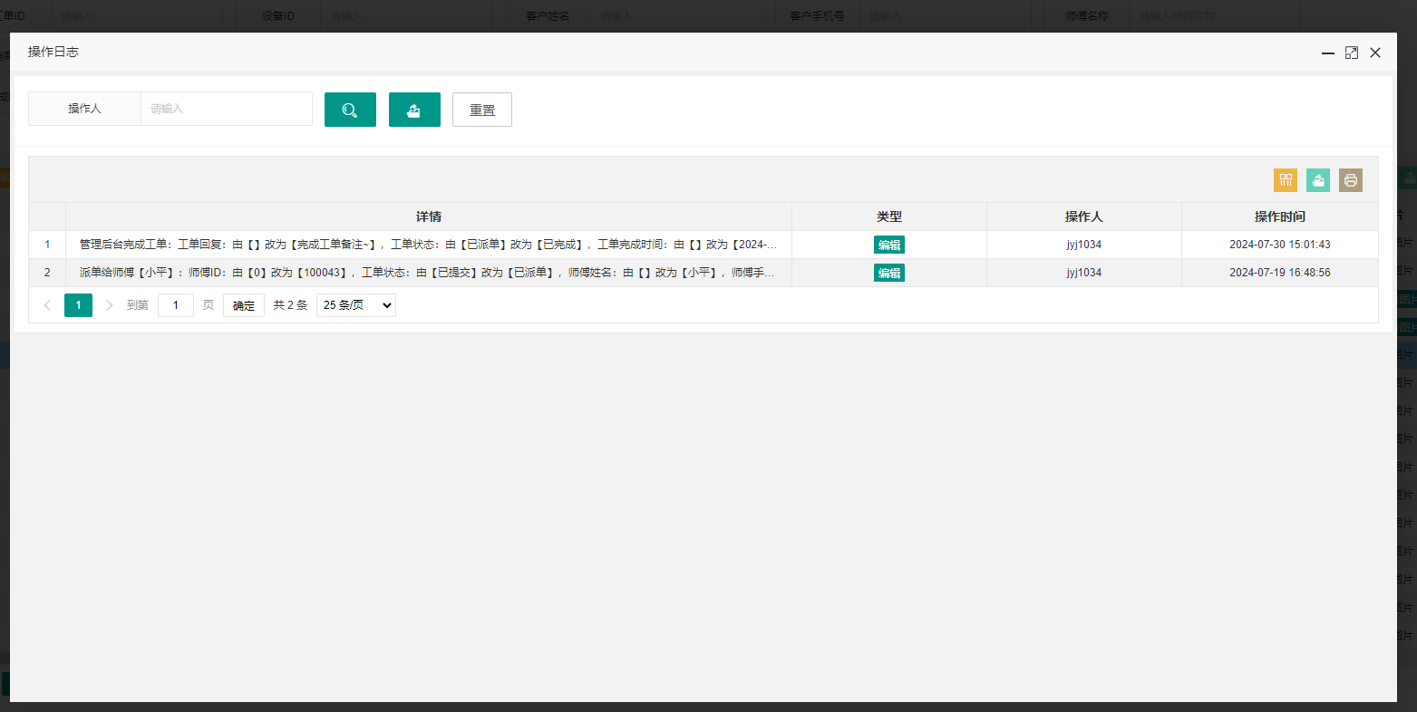Click the 详情 column header
Viewport: 1417px width, 712px height.
pos(429,216)
